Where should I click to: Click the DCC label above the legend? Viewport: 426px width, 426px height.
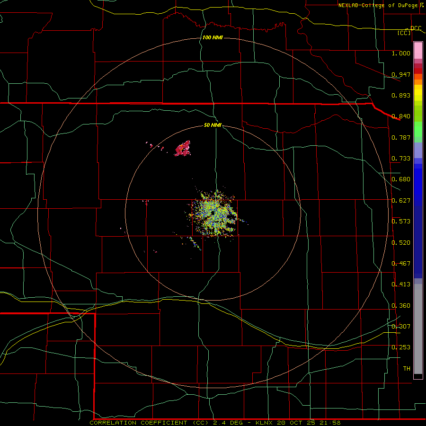pos(416,28)
